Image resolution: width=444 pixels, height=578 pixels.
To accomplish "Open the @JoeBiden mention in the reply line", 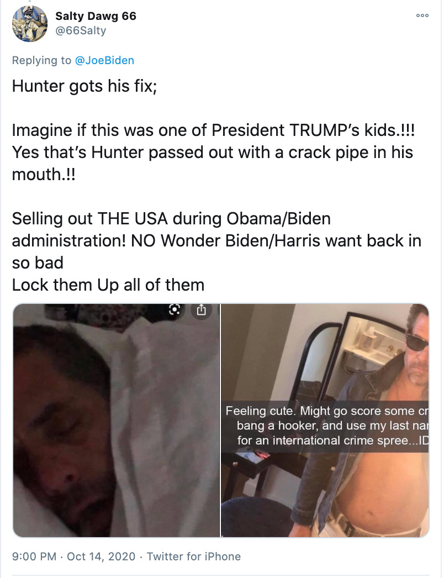I will (x=104, y=60).
